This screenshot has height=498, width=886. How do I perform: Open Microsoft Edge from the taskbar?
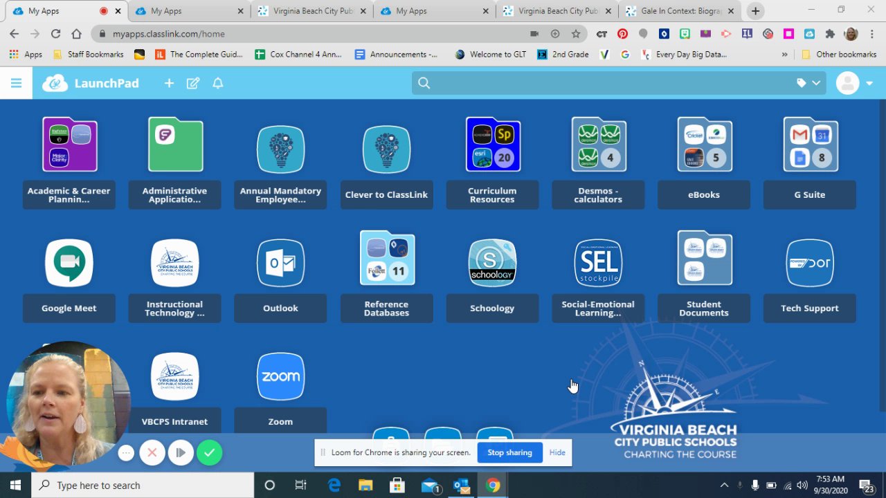(334, 485)
